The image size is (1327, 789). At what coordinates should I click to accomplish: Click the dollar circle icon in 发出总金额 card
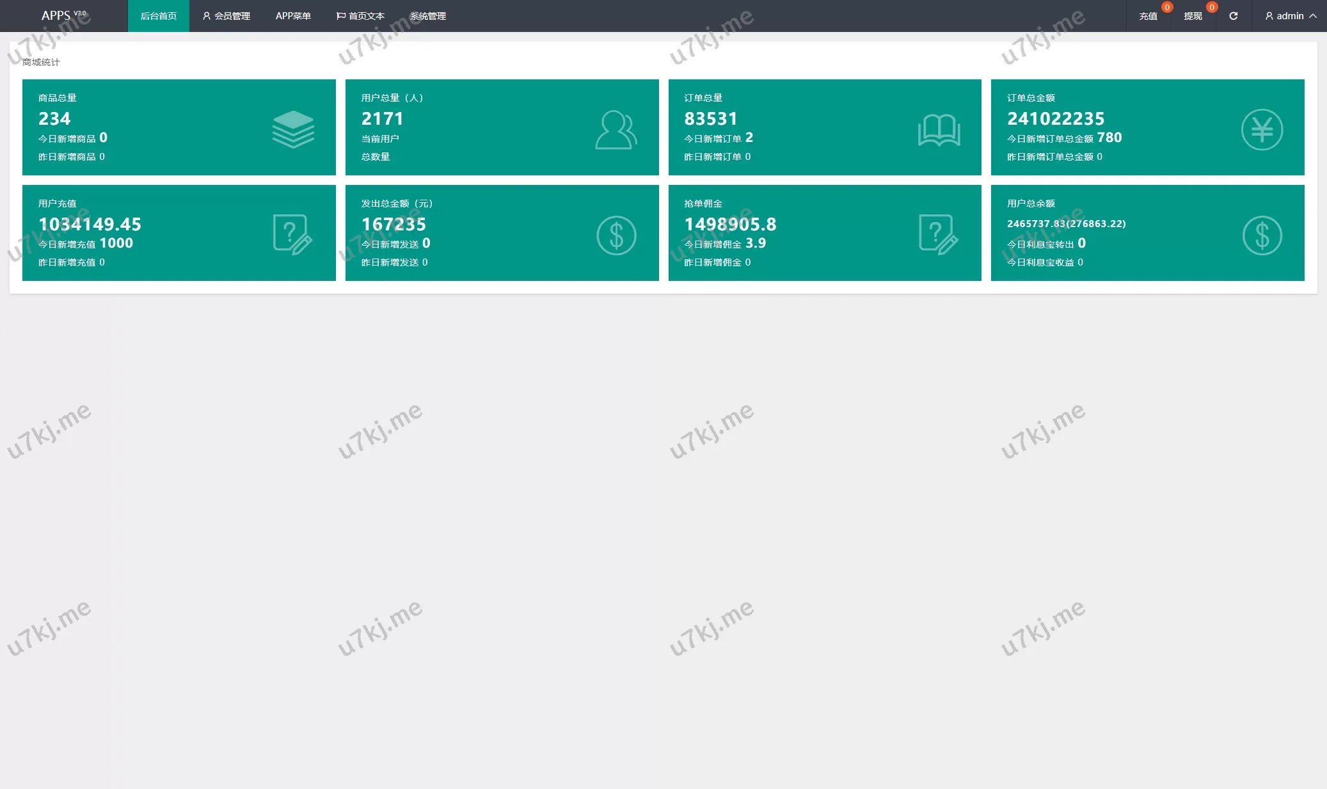click(x=616, y=235)
